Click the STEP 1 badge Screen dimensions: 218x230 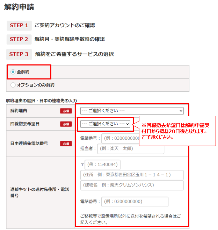19,26
